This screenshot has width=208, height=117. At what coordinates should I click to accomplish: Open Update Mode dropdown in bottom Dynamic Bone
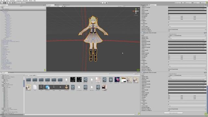pyautogui.click(x=187, y=78)
